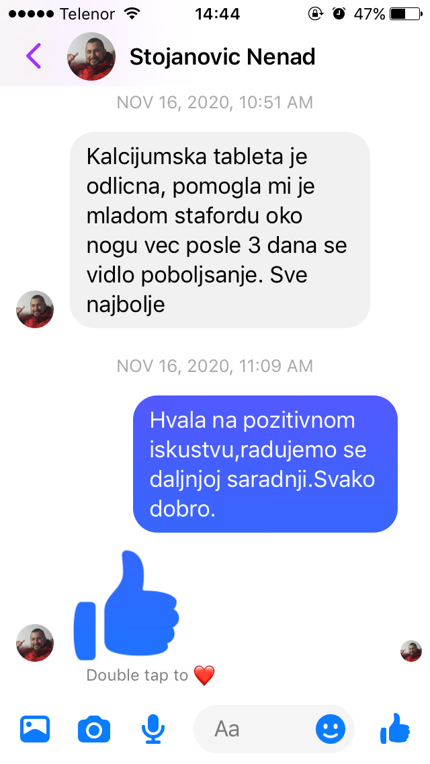The image size is (430, 764).
Task: Send a thumbs-up from the composer bar
Action: click(395, 728)
